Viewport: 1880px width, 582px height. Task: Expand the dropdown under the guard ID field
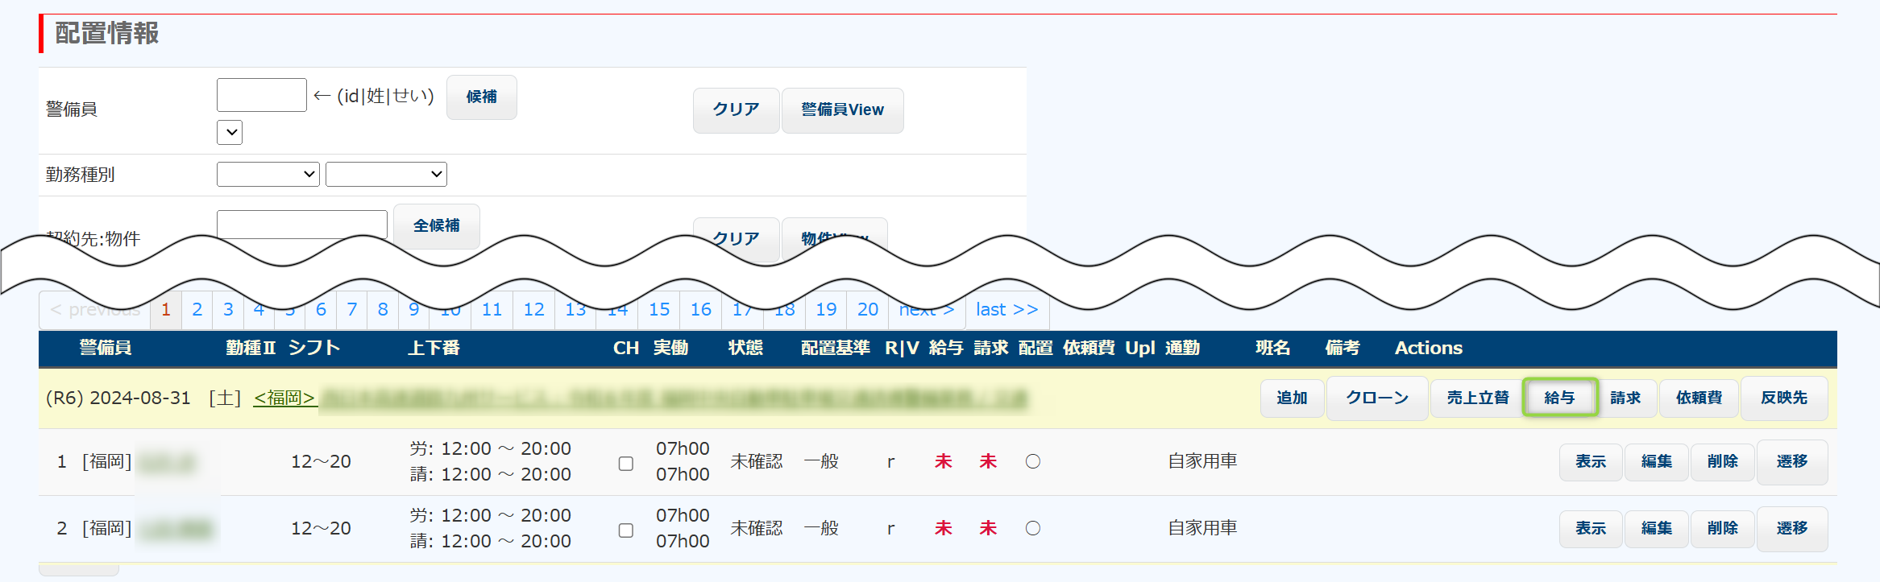pyautogui.click(x=230, y=133)
